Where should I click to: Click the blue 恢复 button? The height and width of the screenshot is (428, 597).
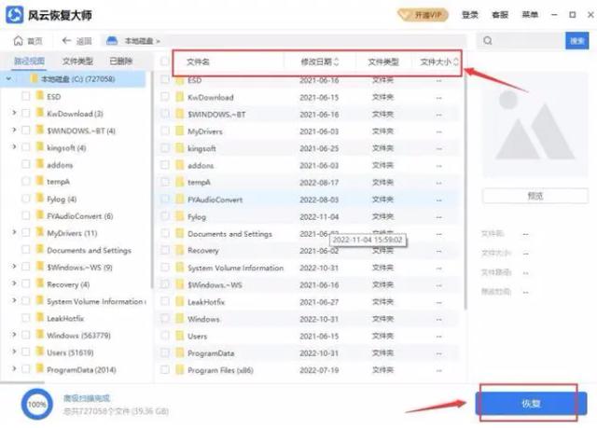point(530,404)
